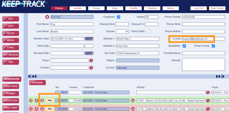Search activity in the NEW registration row
This screenshot has width=229, height=113.
pos(208,92)
